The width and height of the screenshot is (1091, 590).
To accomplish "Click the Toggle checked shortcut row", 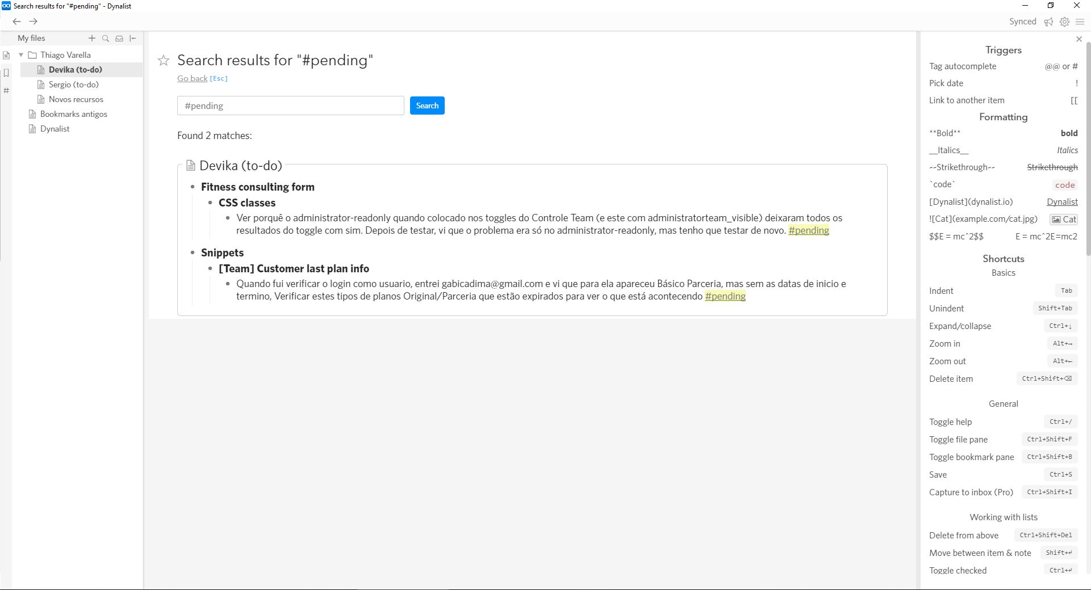I will tap(1004, 570).
